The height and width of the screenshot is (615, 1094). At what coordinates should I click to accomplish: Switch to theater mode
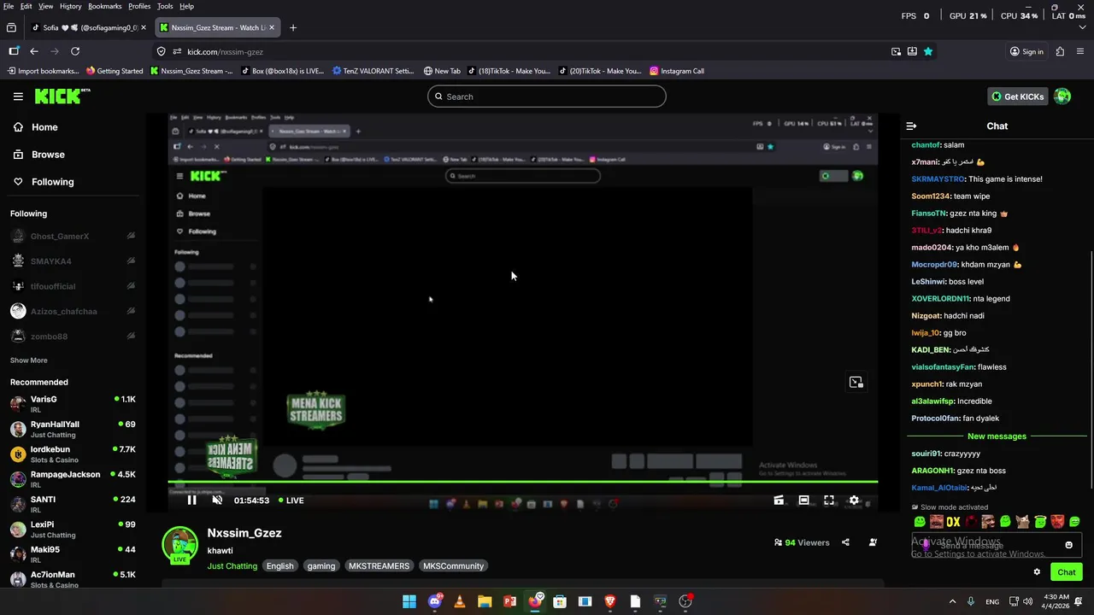click(x=803, y=501)
